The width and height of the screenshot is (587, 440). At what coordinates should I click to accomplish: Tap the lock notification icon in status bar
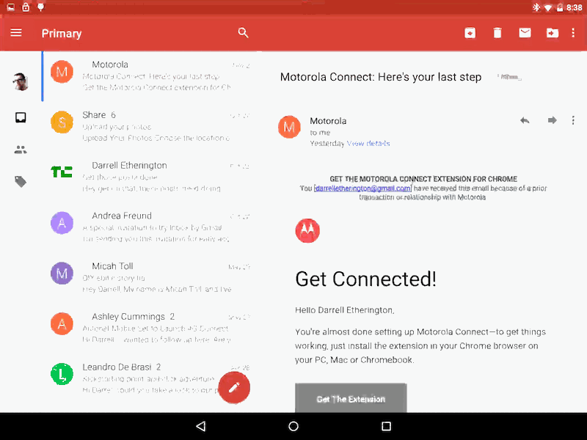[x=26, y=7]
